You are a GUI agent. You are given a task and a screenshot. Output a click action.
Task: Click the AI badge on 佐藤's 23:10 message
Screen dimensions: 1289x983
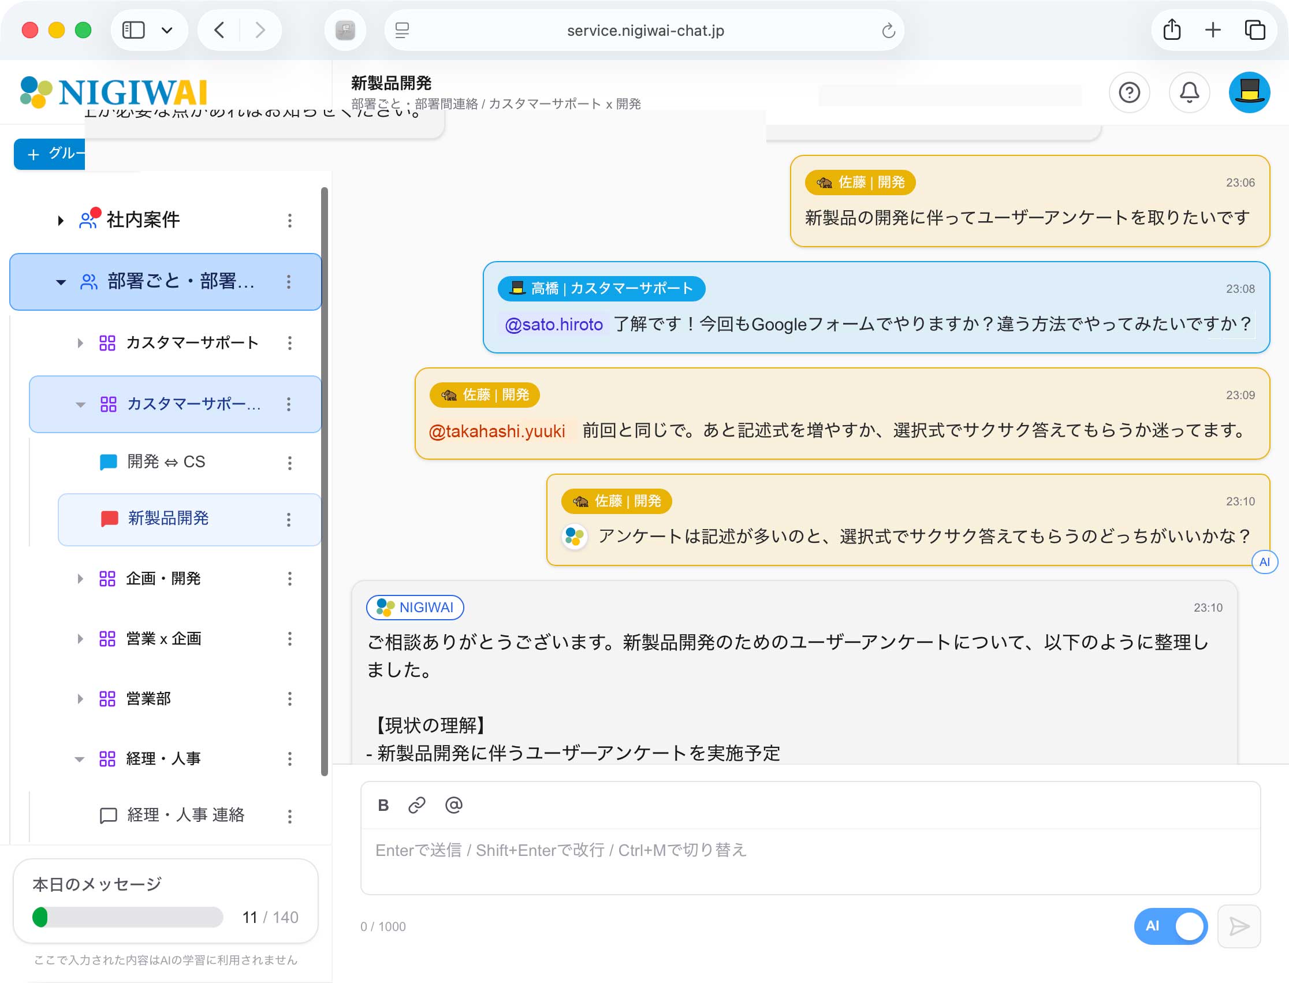click(x=1265, y=563)
